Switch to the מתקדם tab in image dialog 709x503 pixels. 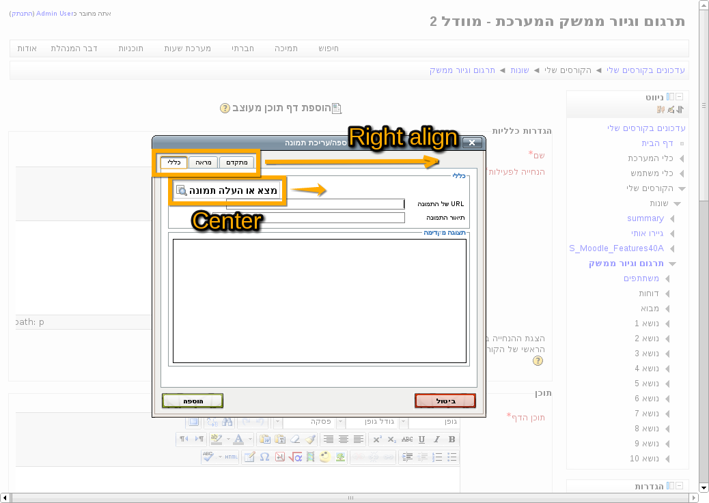point(237,162)
